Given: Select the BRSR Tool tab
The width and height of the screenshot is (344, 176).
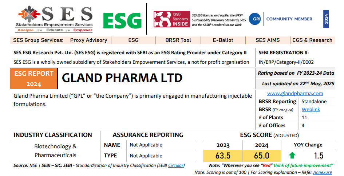Looking at the screenshot, I should coord(178,40).
